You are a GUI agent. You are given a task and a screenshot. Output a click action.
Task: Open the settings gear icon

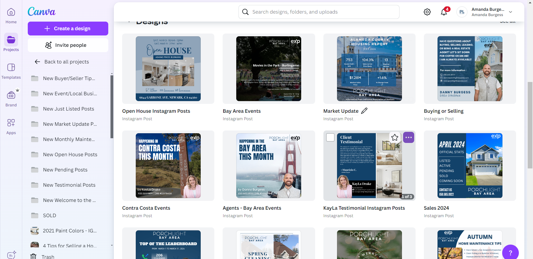[x=427, y=12]
